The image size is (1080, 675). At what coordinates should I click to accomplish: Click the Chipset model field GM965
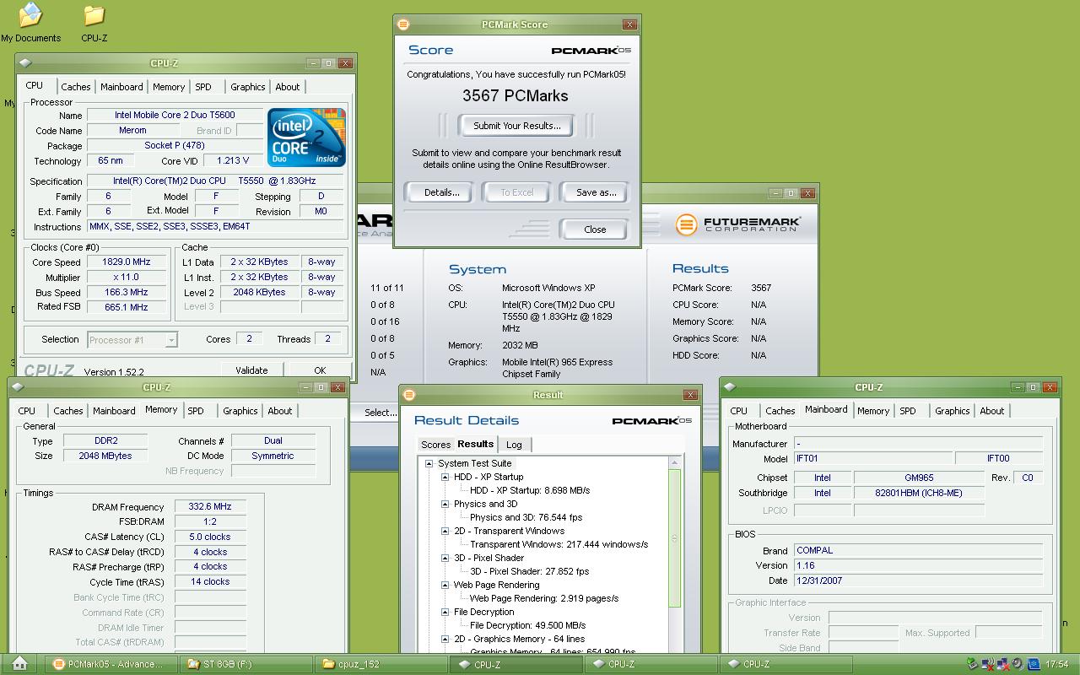coord(919,478)
